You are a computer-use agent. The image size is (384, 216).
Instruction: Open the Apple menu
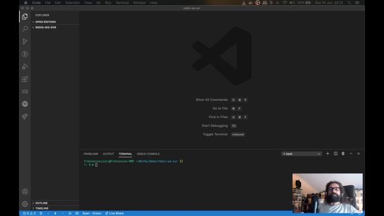coord(25,2)
